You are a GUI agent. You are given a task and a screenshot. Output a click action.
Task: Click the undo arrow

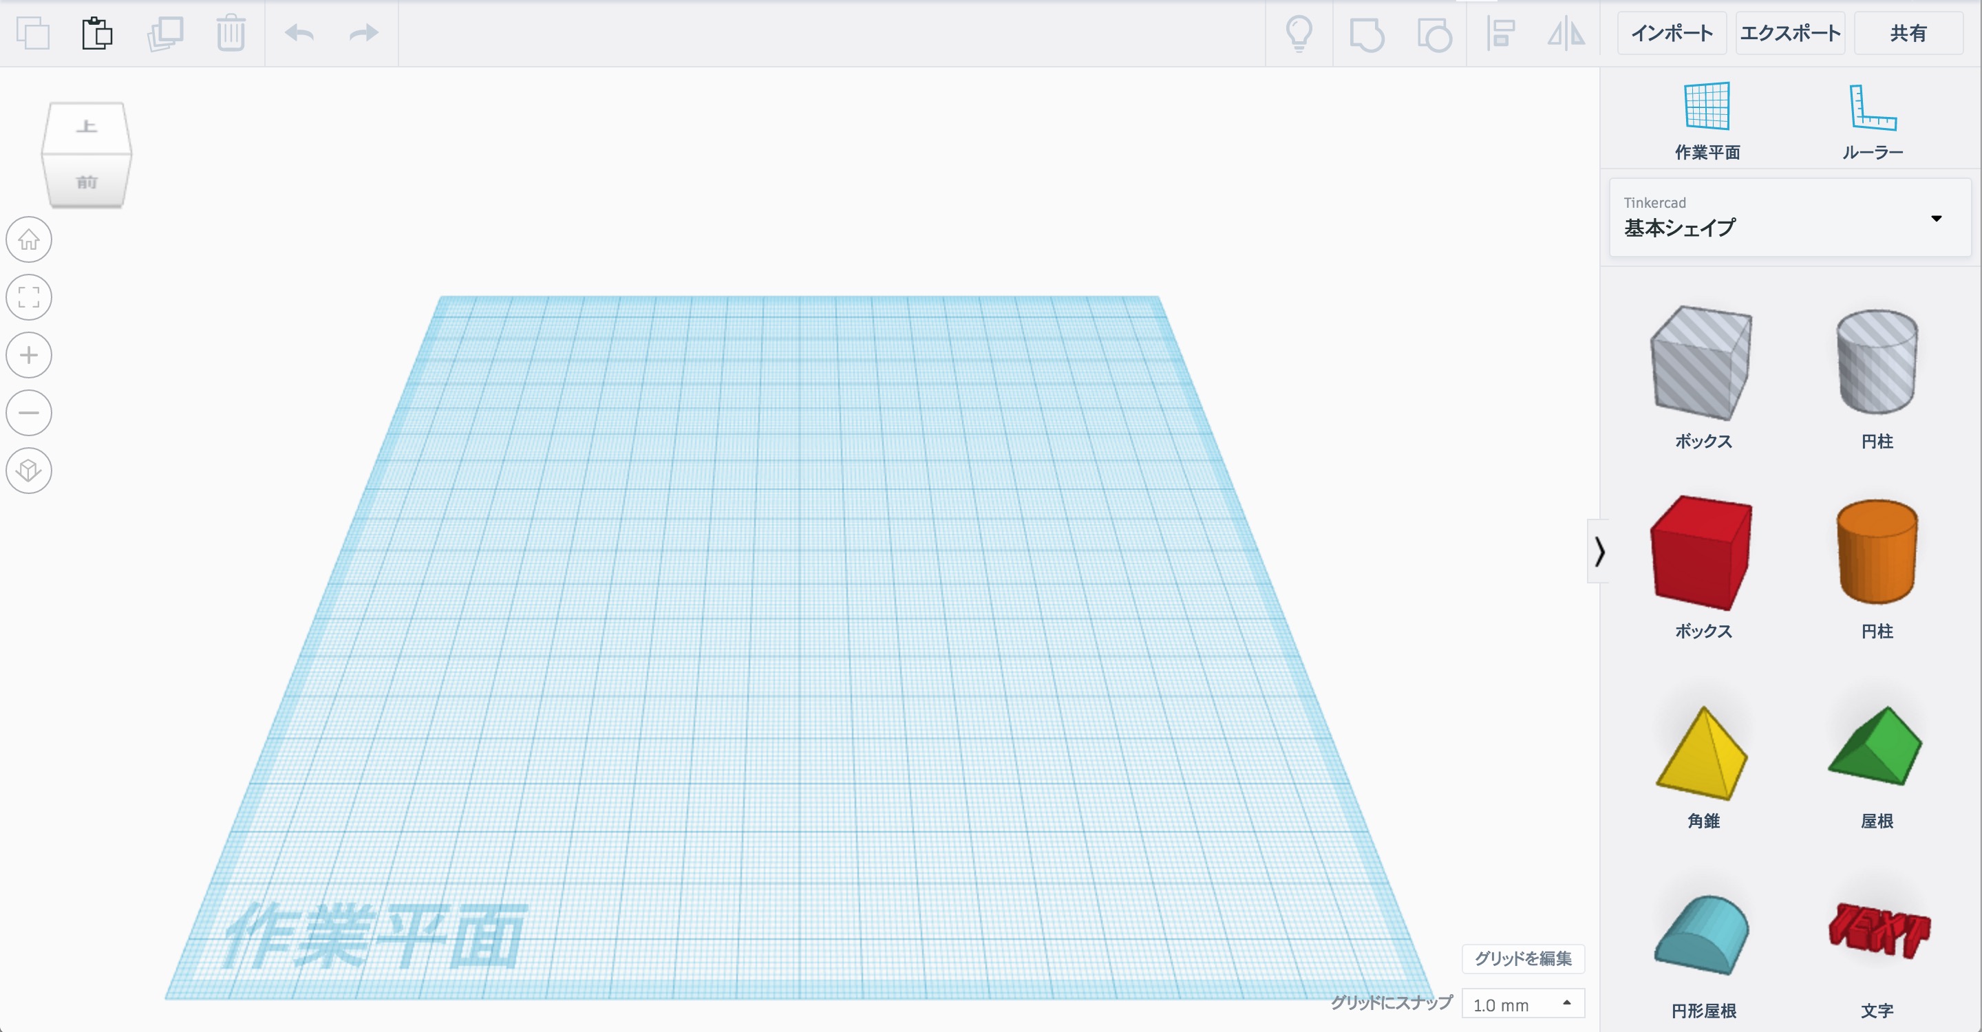pos(299,33)
